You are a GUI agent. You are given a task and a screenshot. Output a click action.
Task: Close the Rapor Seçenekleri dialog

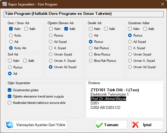pyautogui.click(x=161, y=4)
